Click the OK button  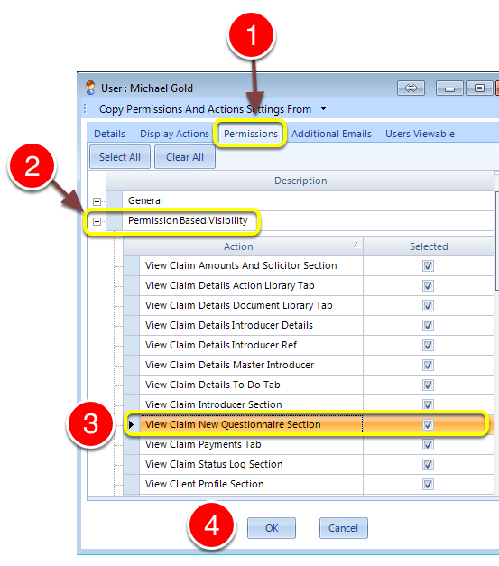(272, 528)
